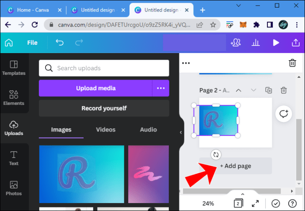Open the Photos sidebar panel
The width and height of the screenshot is (305, 211).
tap(14, 188)
